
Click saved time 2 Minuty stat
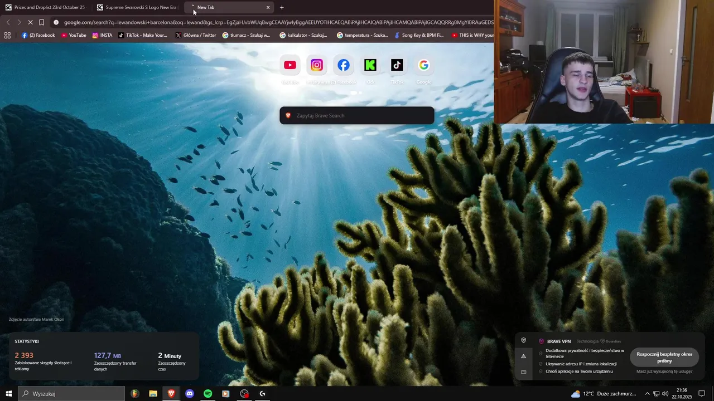(170, 355)
